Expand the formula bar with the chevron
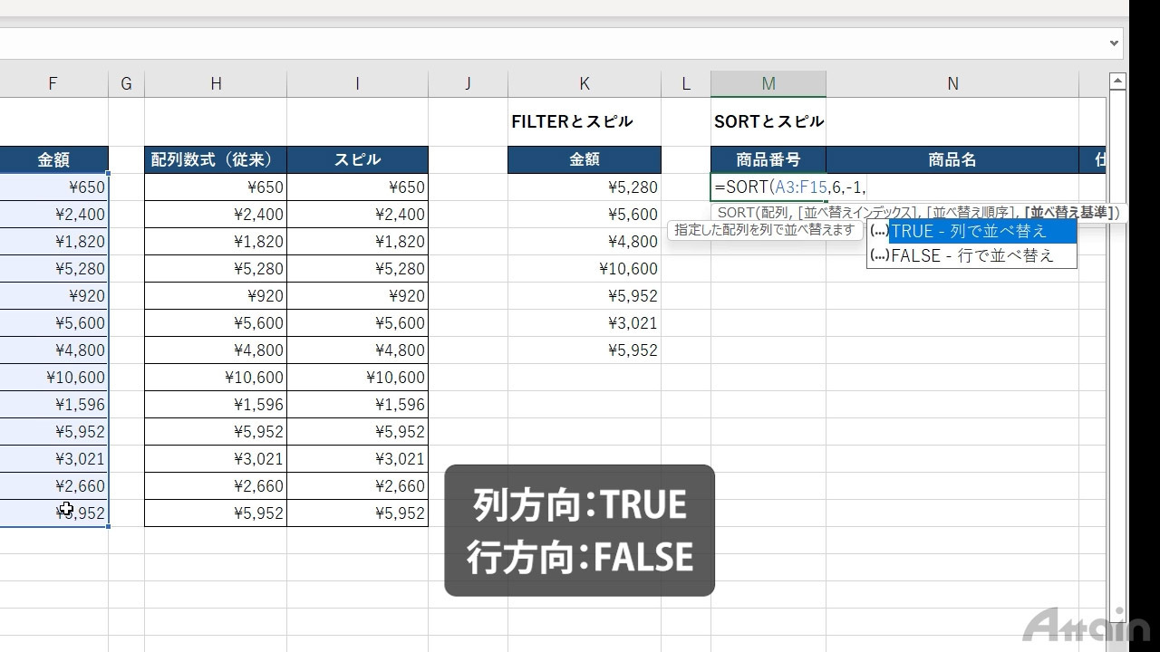This screenshot has width=1160, height=652. point(1114,43)
